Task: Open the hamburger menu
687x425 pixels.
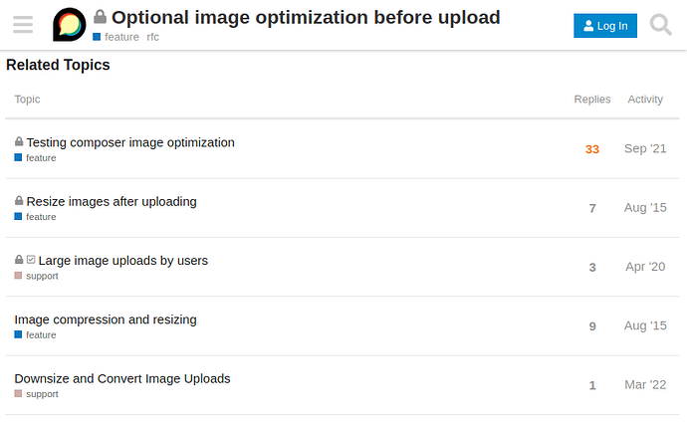Action: pyautogui.click(x=23, y=25)
